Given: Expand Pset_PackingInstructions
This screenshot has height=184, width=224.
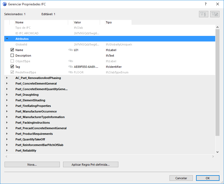Looking at the screenshot, I should (7, 123).
